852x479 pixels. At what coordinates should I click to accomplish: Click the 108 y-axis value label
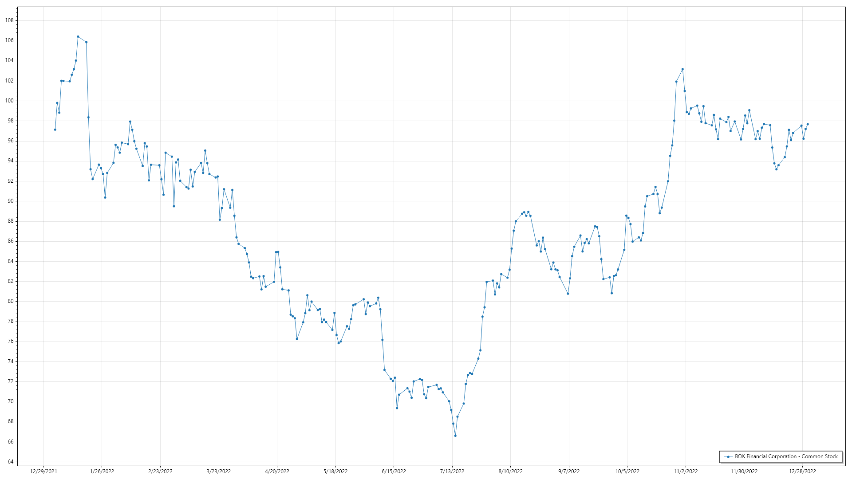pyautogui.click(x=9, y=20)
